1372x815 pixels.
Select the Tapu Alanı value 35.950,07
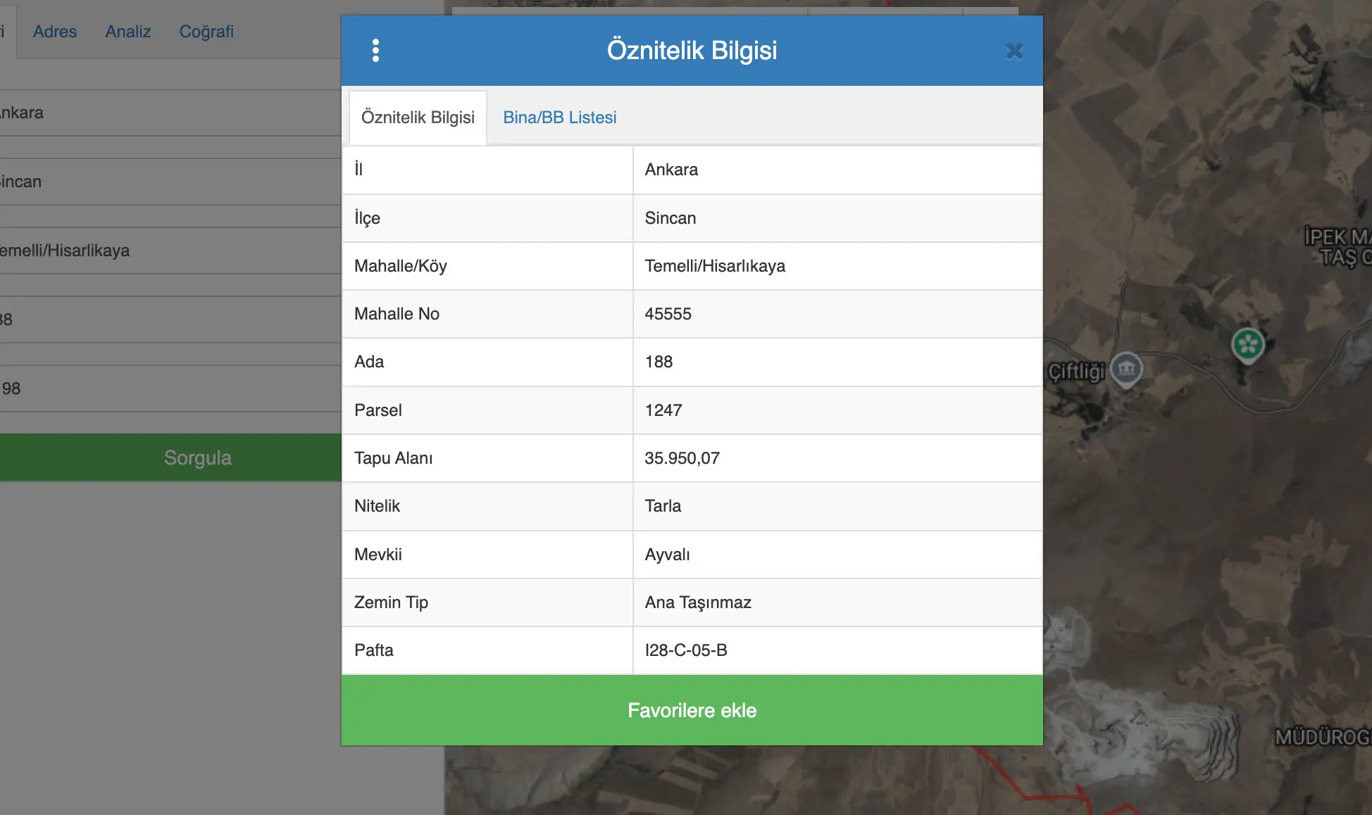(682, 458)
